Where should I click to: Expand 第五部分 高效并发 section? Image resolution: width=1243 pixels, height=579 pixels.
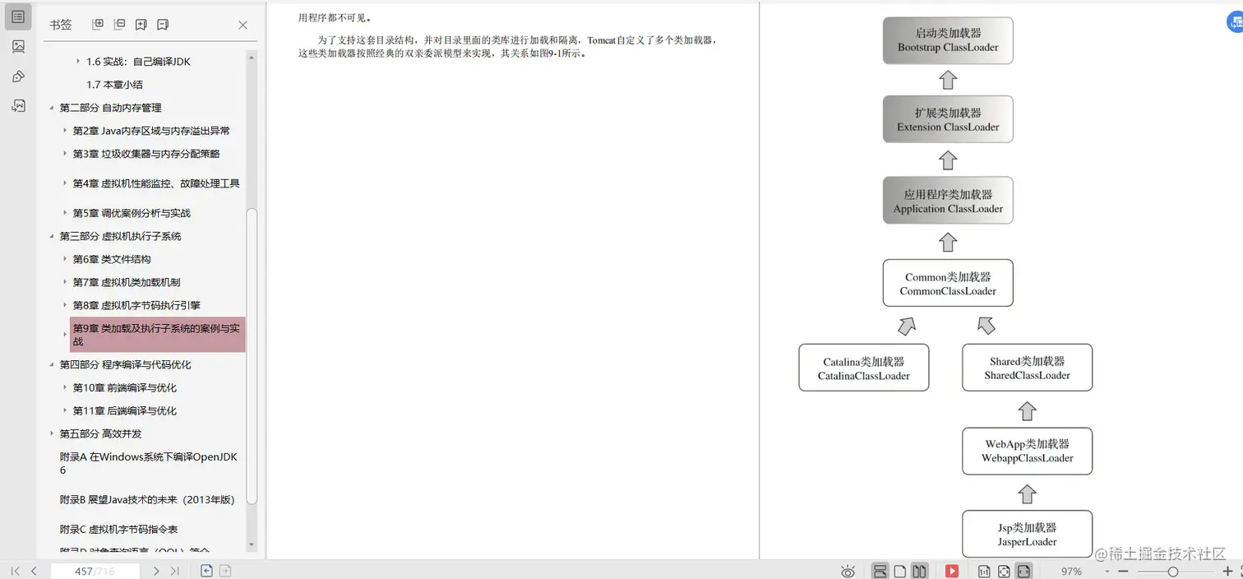[x=52, y=433]
